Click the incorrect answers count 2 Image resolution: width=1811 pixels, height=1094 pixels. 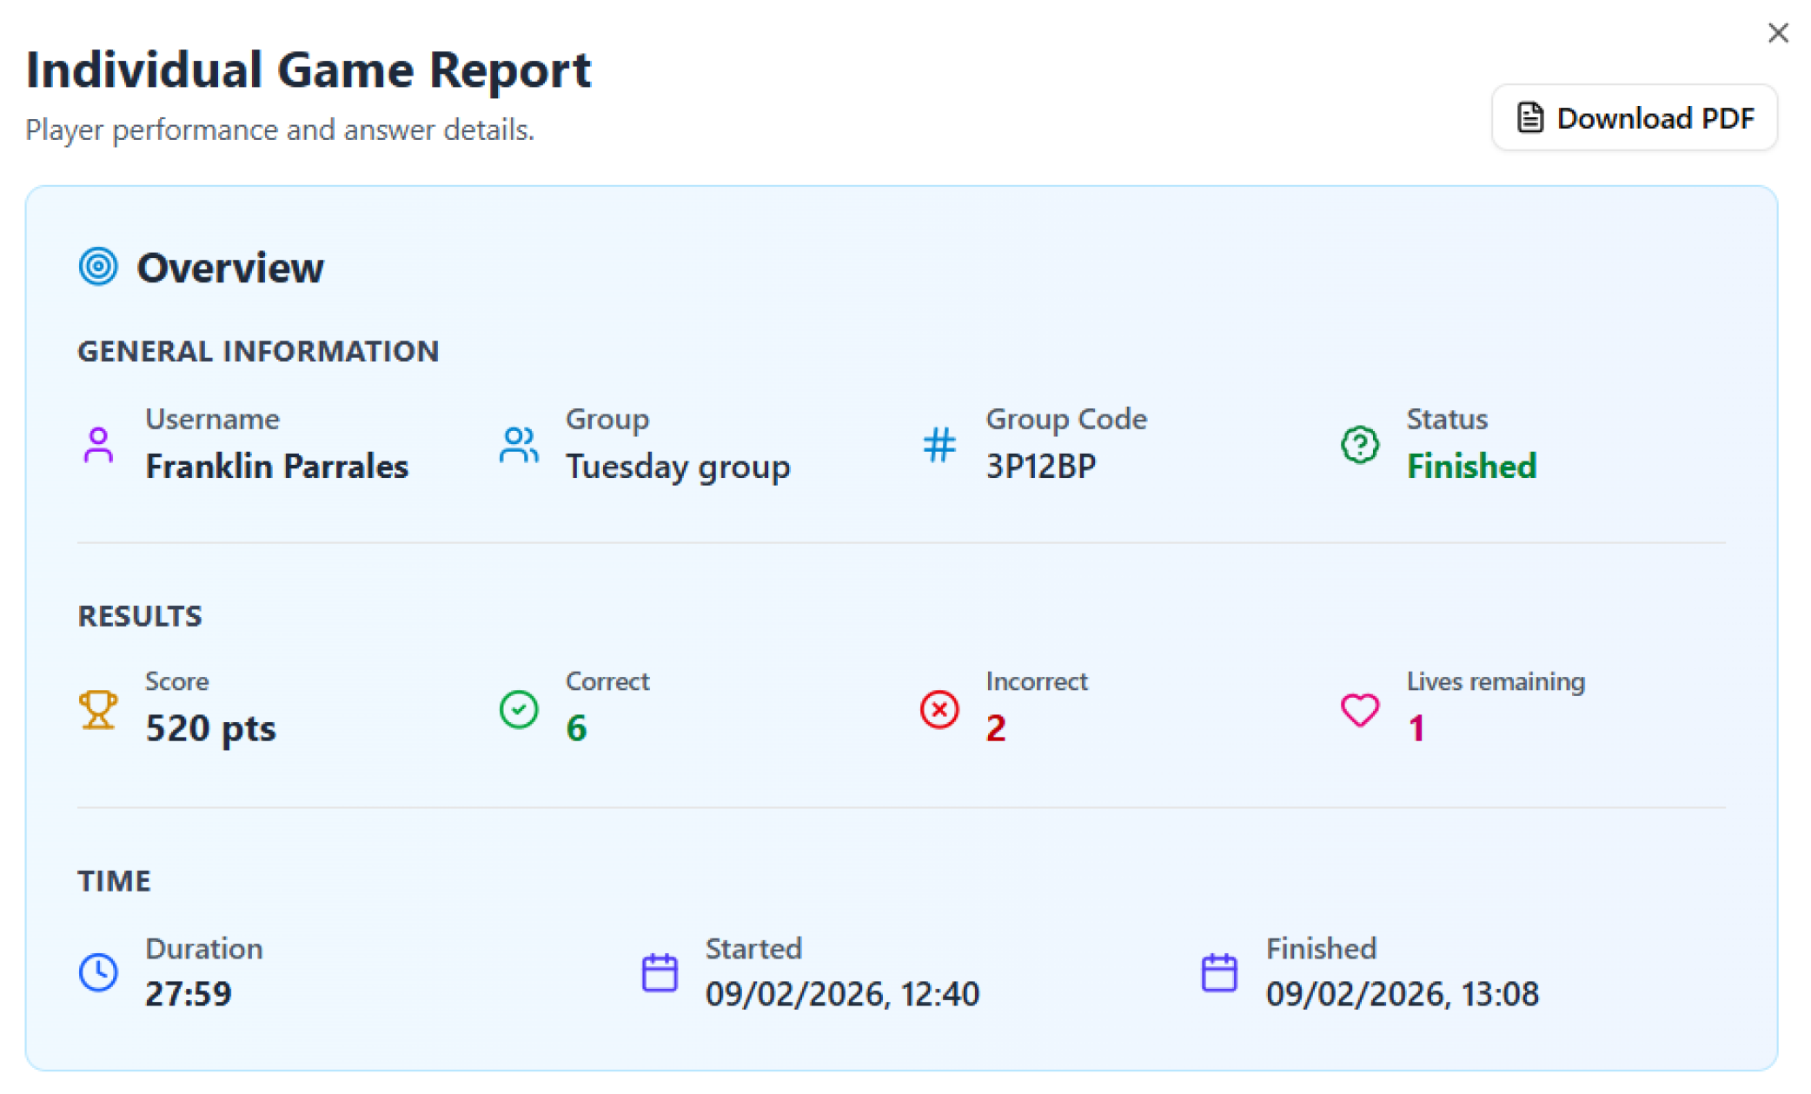tap(996, 728)
